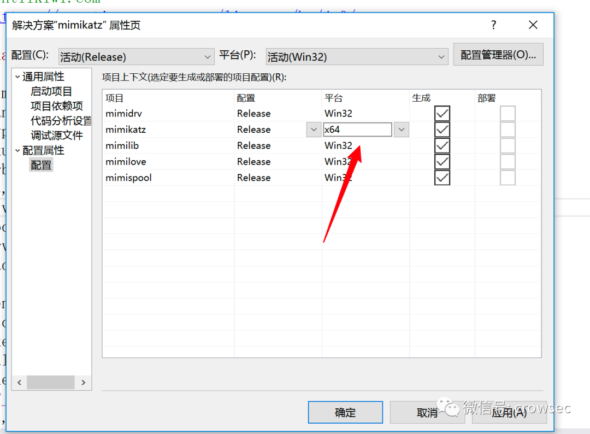The height and width of the screenshot is (434, 590).
Task: Select the 配置 leaf tree item
Action: [41, 165]
